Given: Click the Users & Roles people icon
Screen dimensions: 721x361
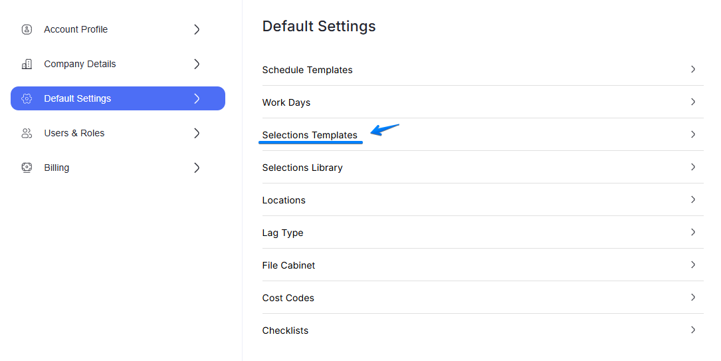Looking at the screenshot, I should pyautogui.click(x=27, y=133).
